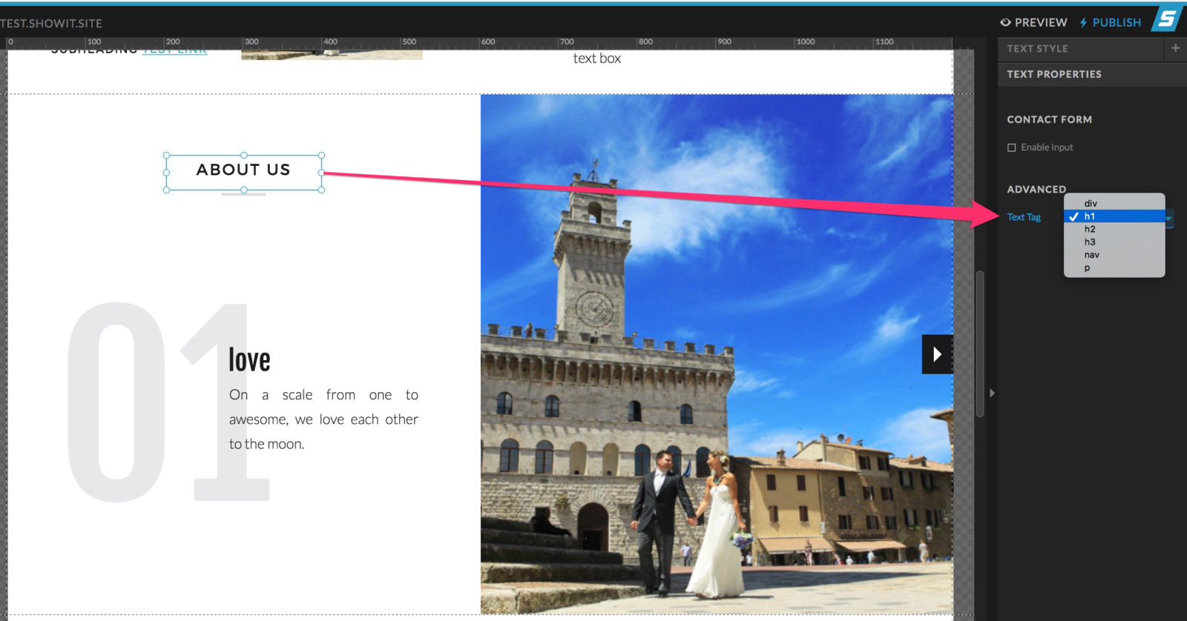Image resolution: width=1187 pixels, height=621 pixels.
Task: Click the Showit logo icon
Action: click(x=1167, y=19)
